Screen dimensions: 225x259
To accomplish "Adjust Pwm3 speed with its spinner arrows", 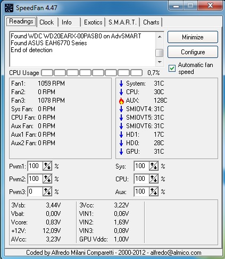I will tap(47, 191).
